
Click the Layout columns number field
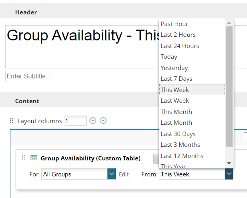point(75,121)
